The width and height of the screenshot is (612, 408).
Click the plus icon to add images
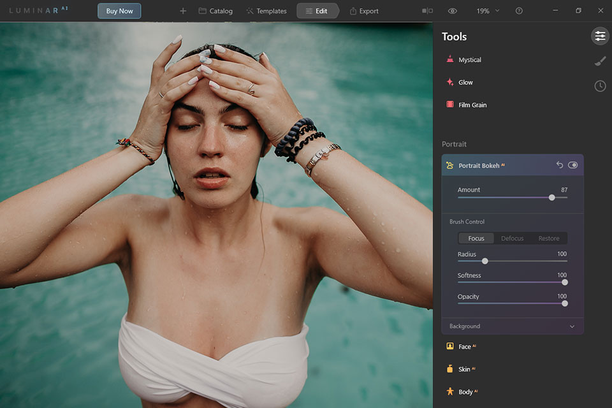[183, 11]
